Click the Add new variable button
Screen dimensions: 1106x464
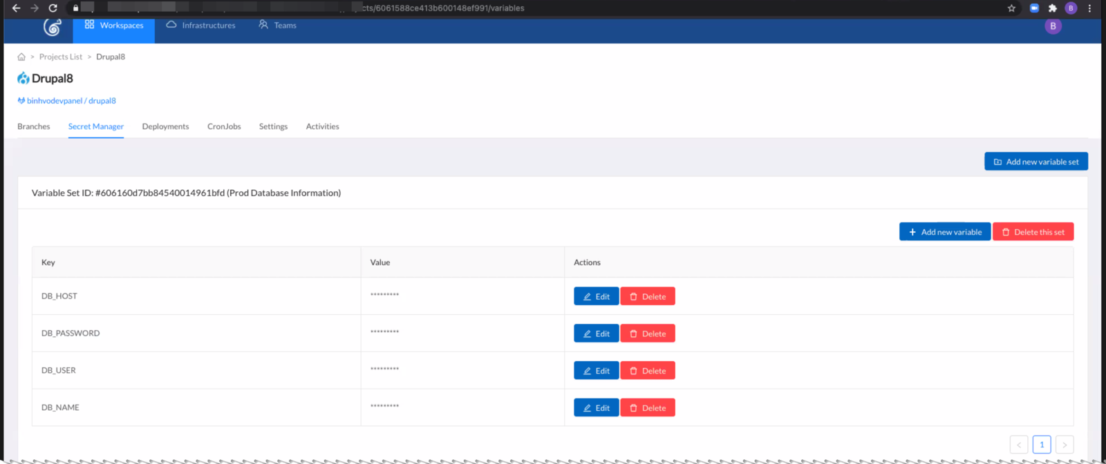click(x=944, y=232)
